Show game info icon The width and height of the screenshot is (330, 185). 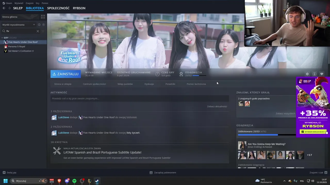pyautogui.click(x=315, y=74)
